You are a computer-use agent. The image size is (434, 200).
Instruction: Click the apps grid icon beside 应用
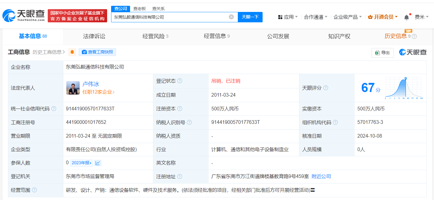(280, 17)
